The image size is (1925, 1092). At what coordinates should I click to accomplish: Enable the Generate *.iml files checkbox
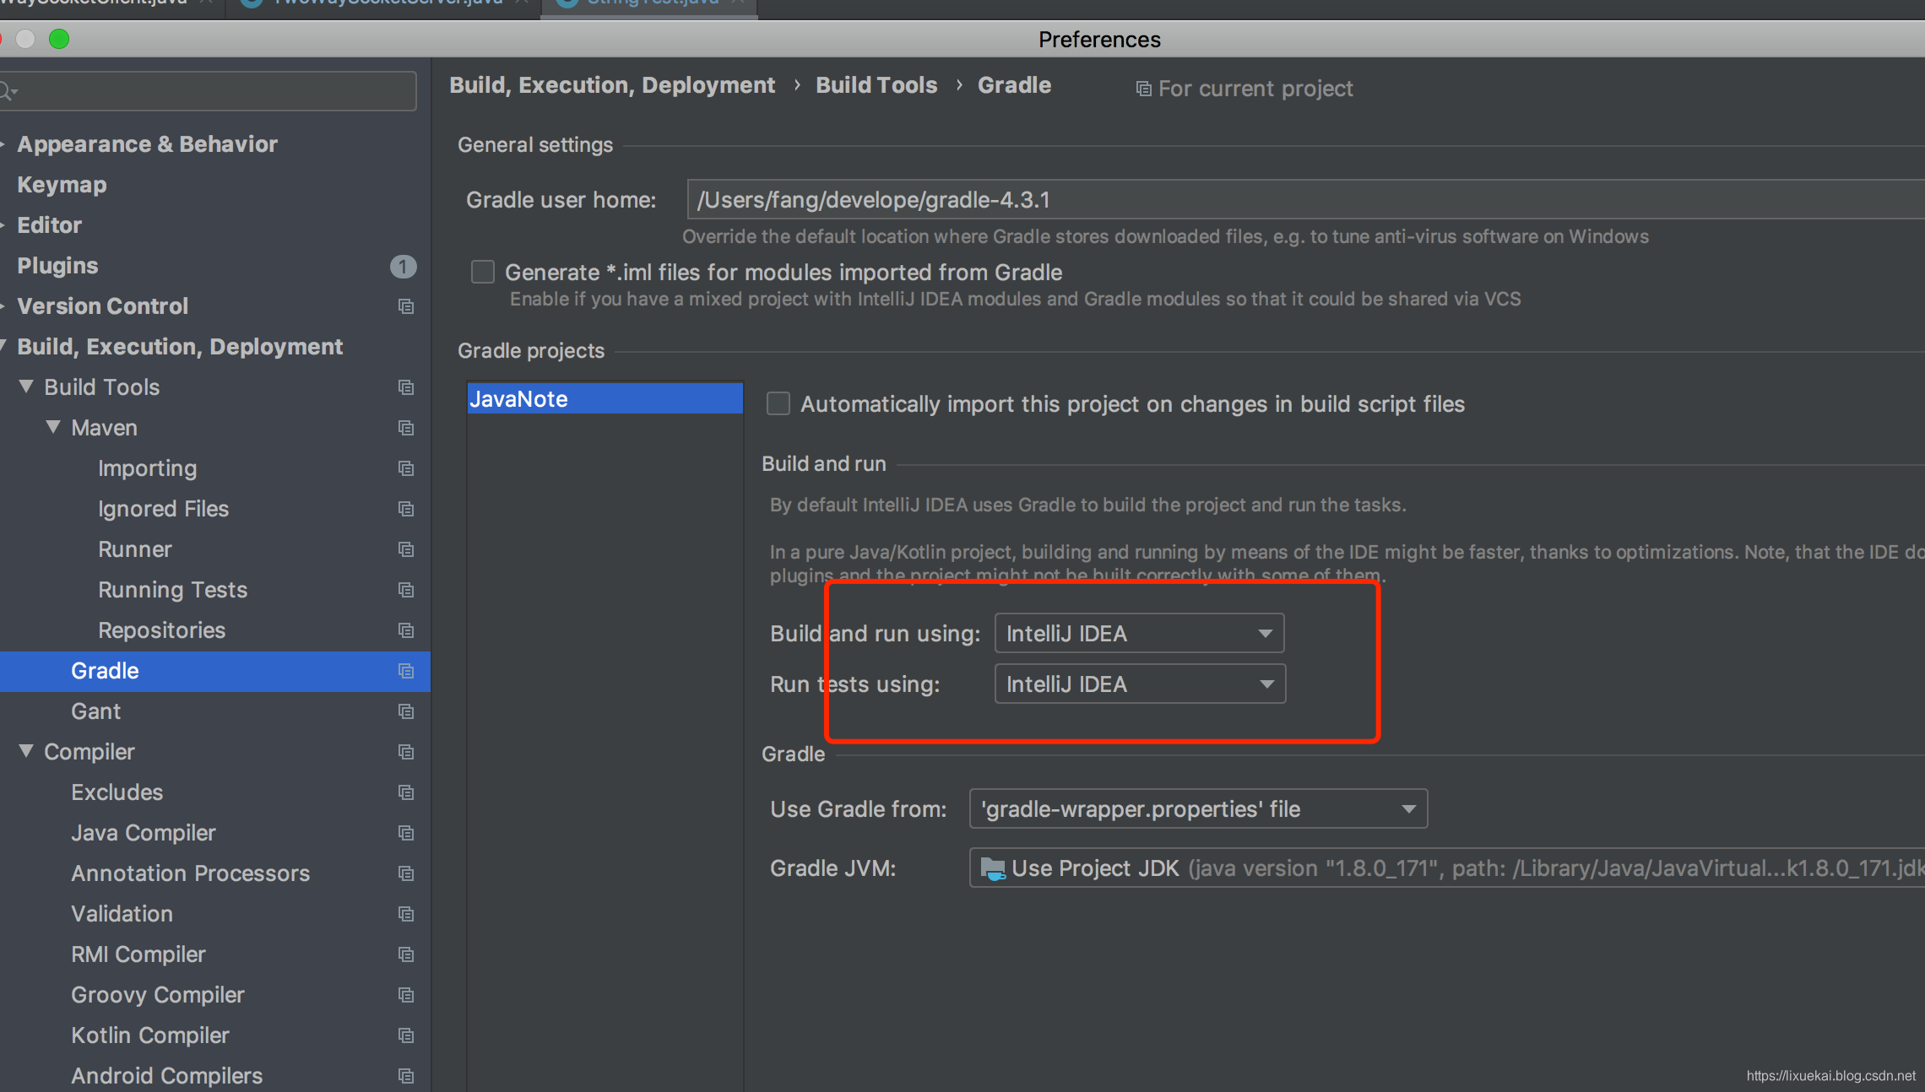coord(483,272)
